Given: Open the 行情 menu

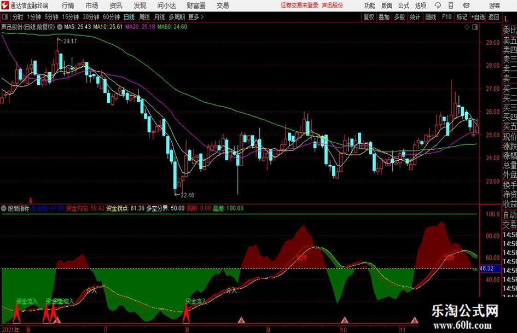Looking at the screenshot, I should (68, 5).
